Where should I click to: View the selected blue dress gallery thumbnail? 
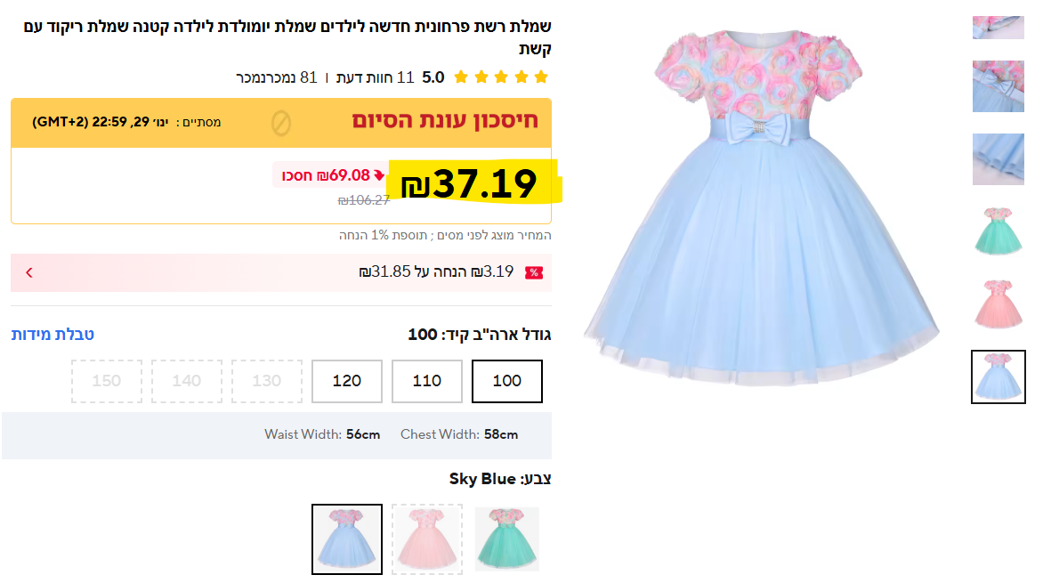(x=998, y=377)
